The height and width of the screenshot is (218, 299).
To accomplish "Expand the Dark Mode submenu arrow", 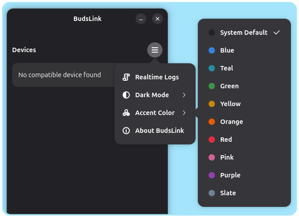I will (x=184, y=95).
